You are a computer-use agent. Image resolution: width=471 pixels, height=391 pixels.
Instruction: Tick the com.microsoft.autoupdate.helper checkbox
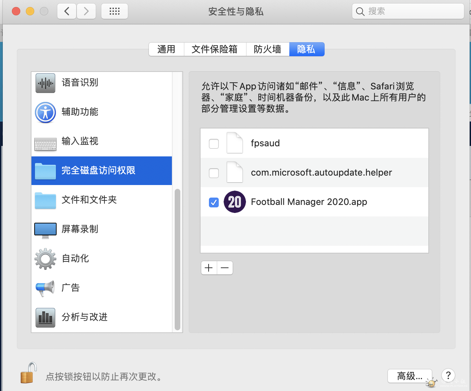point(214,173)
